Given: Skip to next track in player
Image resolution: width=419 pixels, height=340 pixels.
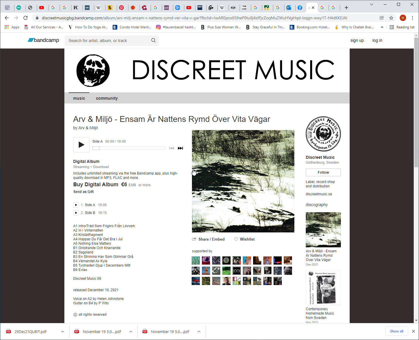Looking at the screenshot, I should (181, 148).
